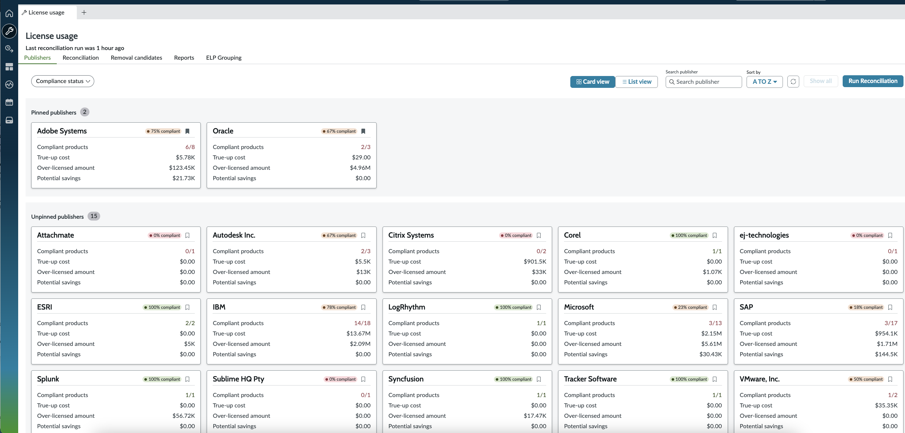Screen dimensions: 905x433
Task: Pin VMware, Inc. with bookmark icon
Action: 890,379
